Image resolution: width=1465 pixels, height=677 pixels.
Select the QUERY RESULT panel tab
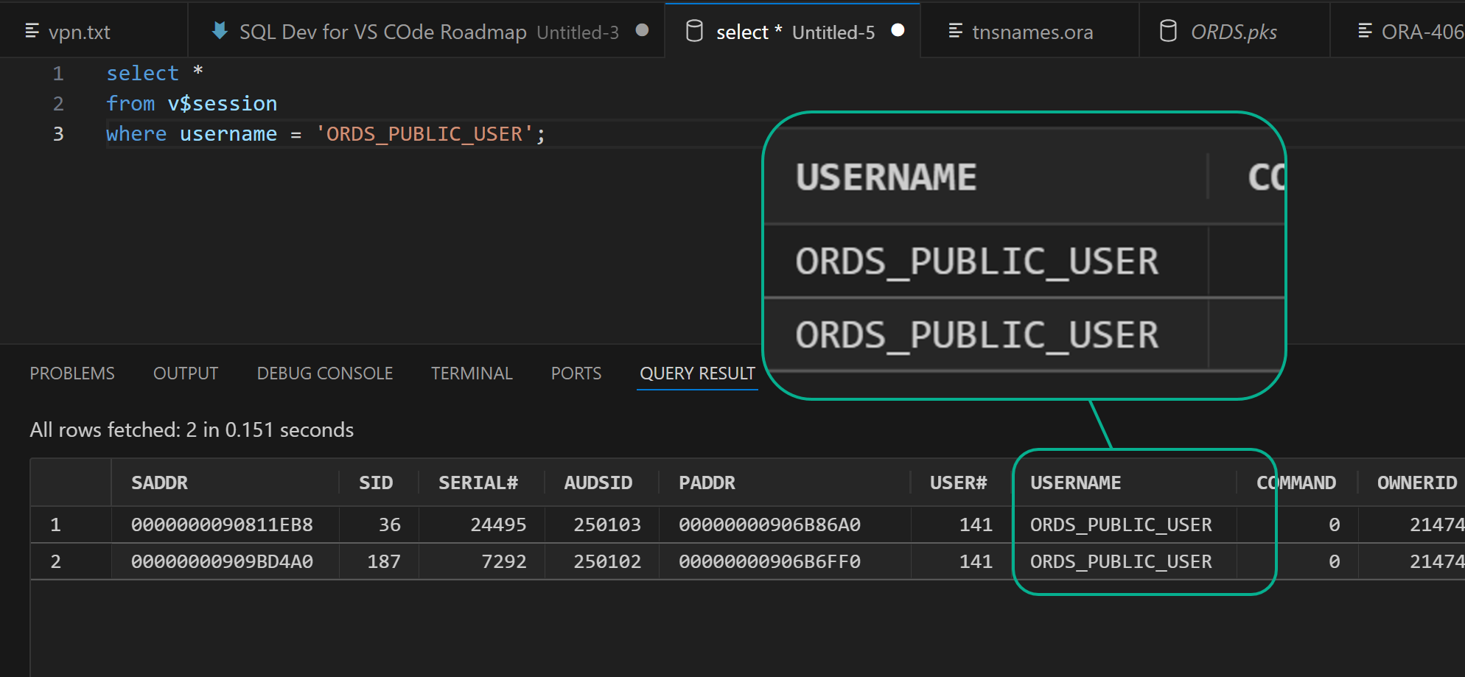tap(697, 373)
